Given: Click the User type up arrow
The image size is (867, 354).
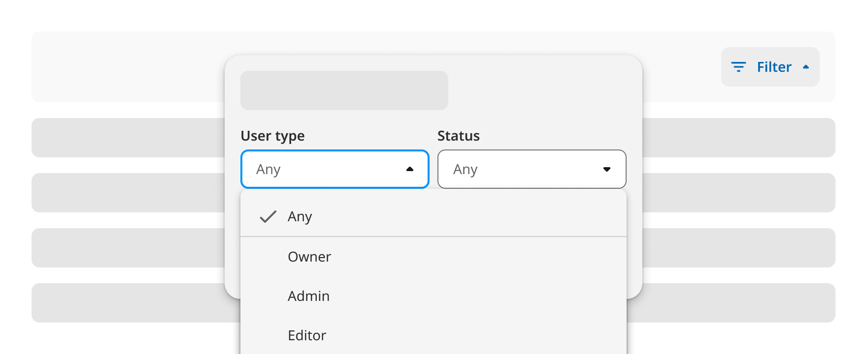Looking at the screenshot, I should pyautogui.click(x=410, y=169).
